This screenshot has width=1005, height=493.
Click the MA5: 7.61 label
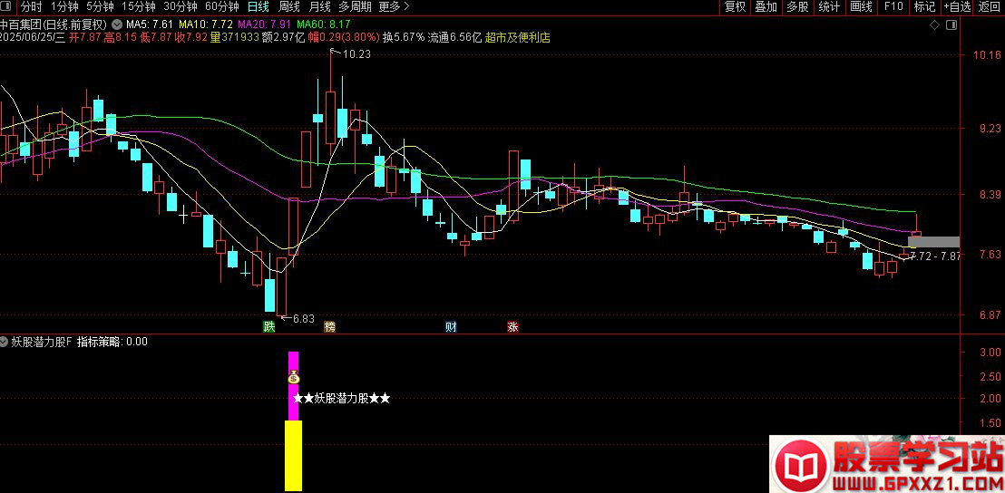149,24
